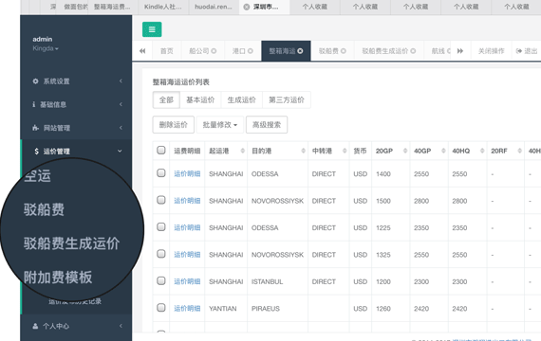Click the 退出 logout icon
The width and height of the screenshot is (541, 341).
tap(519, 51)
